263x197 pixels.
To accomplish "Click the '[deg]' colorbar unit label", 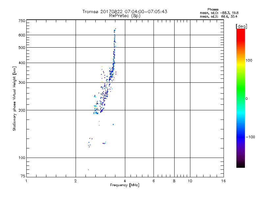I will click(x=241, y=26).
